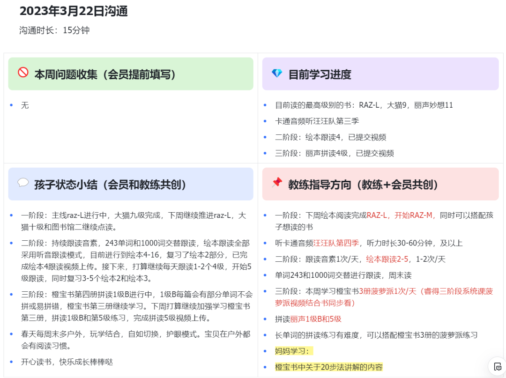This screenshot has height=378, width=506.
Task: Open the floating document comments button
Action: pyautogui.click(x=498, y=366)
